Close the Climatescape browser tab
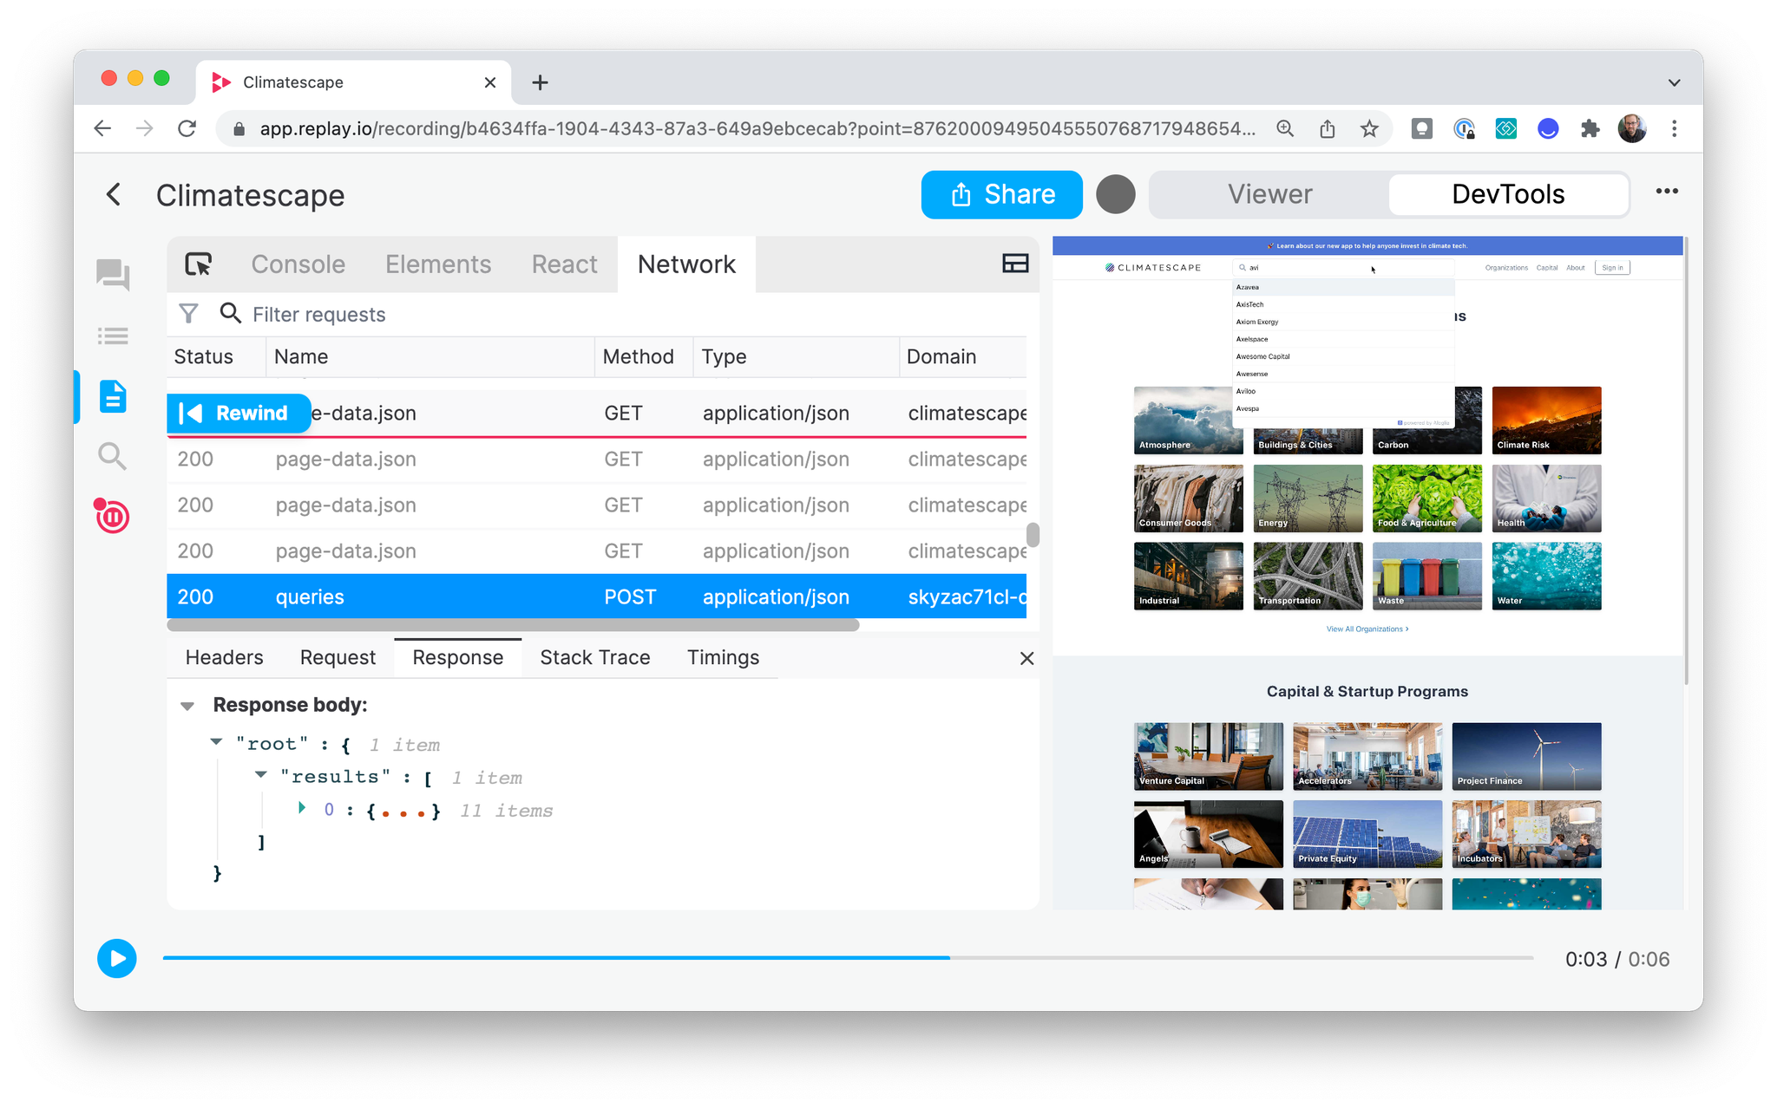The height and width of the screenshot is (1108, 1777). (490, 82)
